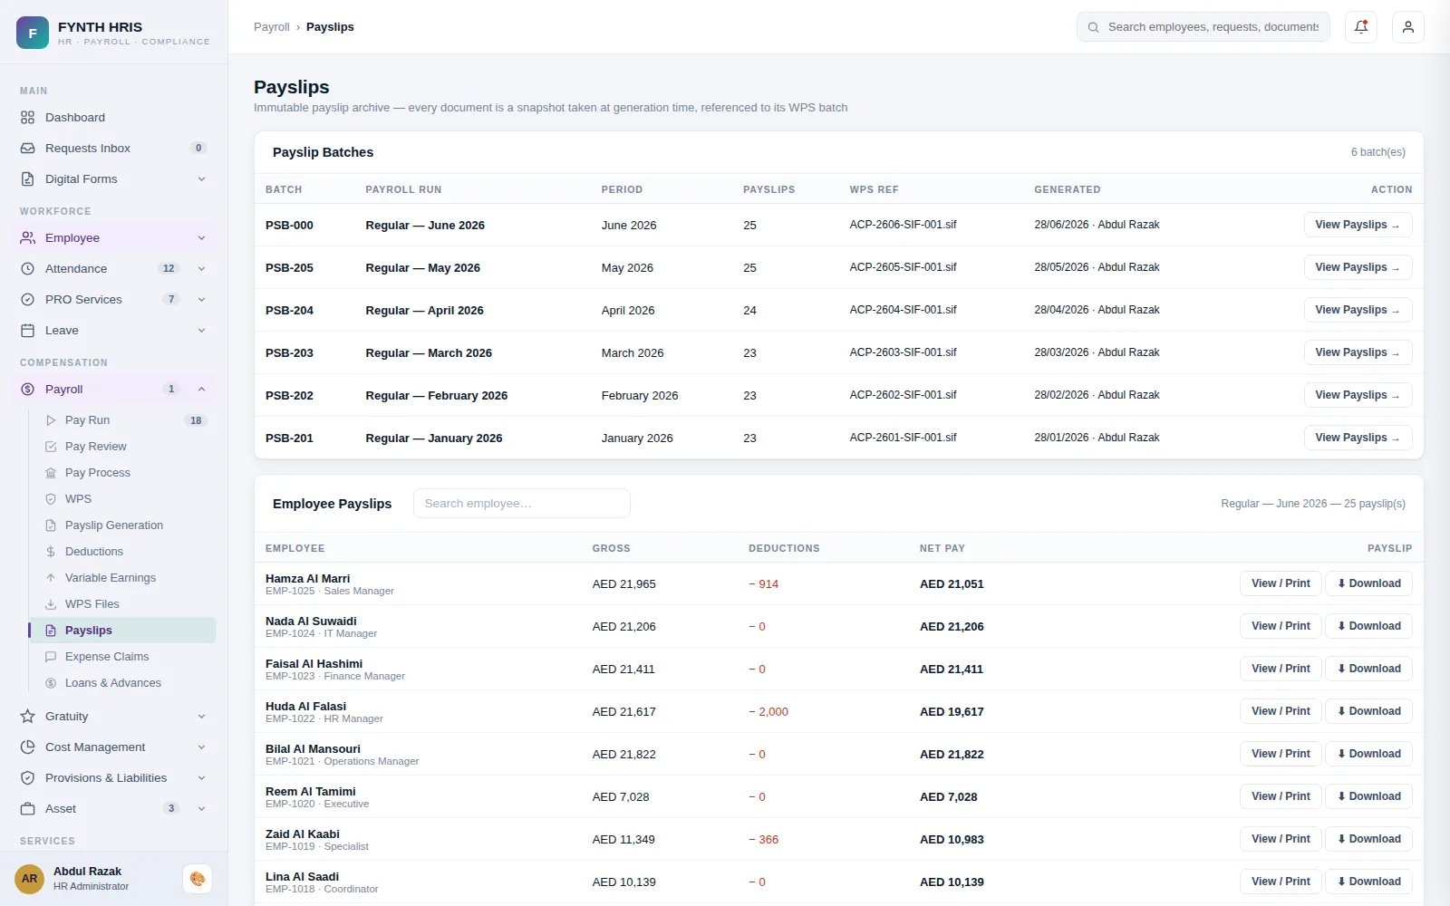View Payslips for batch PSB-205

pyautogui.click(x=1358, y=267)
